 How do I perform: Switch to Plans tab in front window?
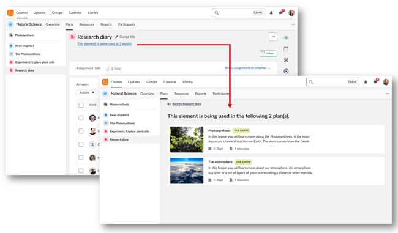tap(163, 94)
